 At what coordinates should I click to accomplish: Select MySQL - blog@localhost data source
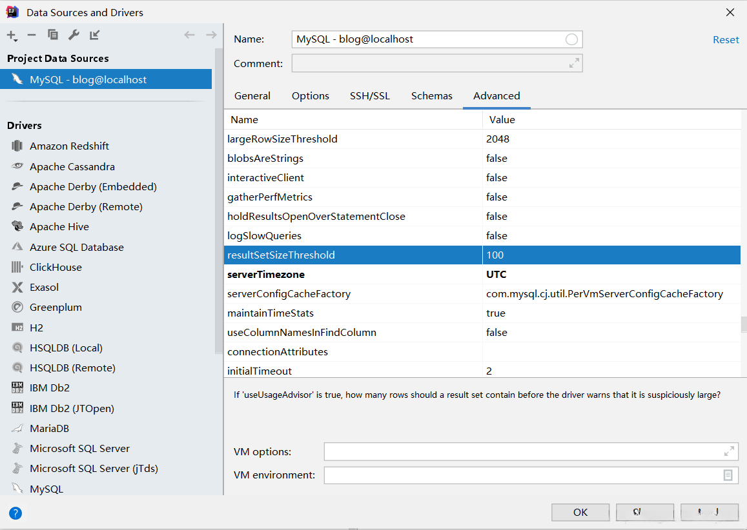(x=88, y=79)
